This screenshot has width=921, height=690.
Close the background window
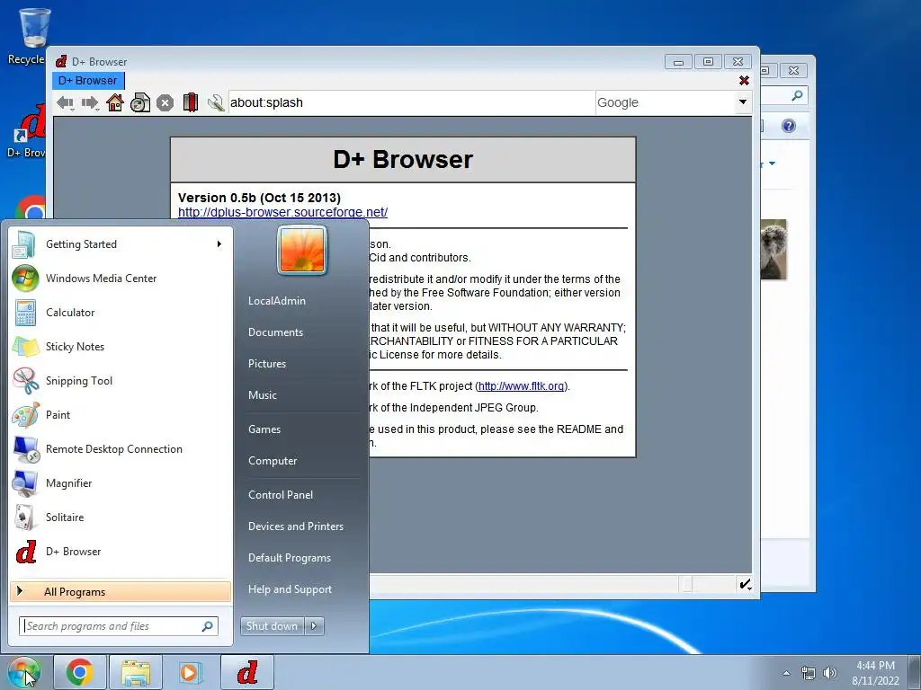[x=793, y=70]
